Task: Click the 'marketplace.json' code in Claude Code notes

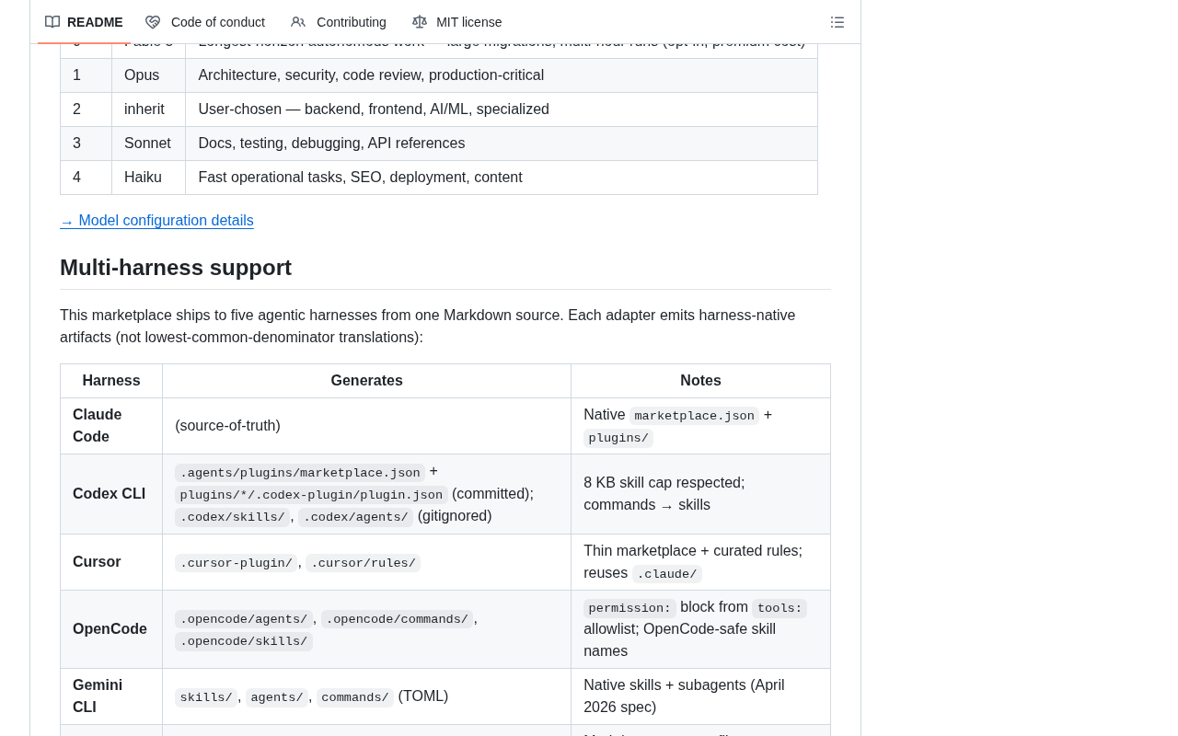Action: click(694, 416)
